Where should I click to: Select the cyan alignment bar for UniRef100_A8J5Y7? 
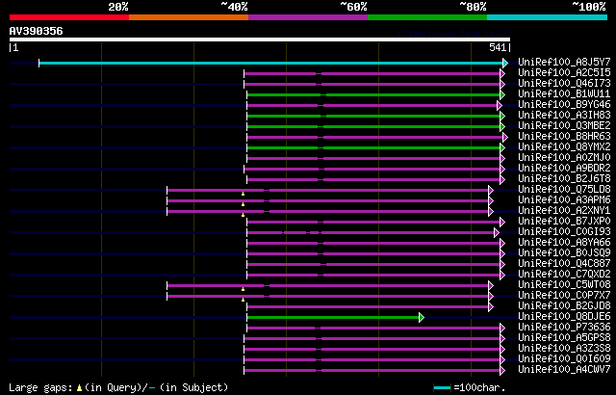pos(270,63)
